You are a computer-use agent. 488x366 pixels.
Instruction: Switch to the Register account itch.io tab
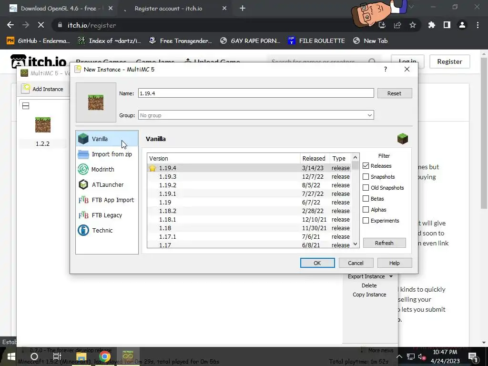pyautogui.click(x=175, y=9)
